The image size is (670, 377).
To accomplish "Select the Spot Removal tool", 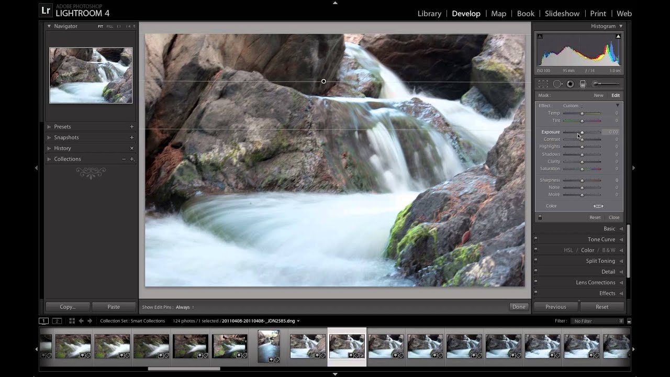I will [x=557, y=84].
